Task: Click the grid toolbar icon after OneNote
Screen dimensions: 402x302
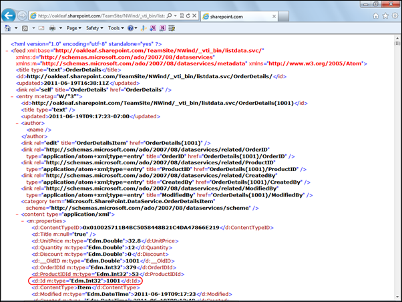Action: [172, 28]
